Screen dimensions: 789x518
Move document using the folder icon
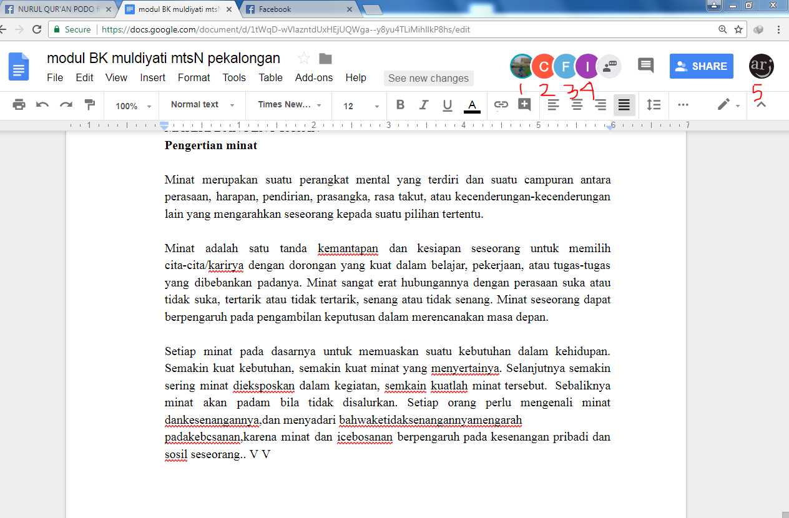325,59
